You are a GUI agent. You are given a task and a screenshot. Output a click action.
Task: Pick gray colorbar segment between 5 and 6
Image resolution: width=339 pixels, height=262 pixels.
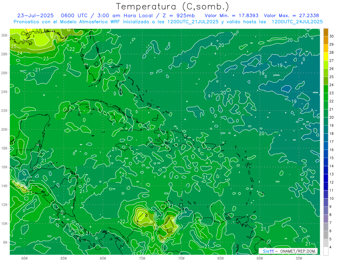point(326,235)
